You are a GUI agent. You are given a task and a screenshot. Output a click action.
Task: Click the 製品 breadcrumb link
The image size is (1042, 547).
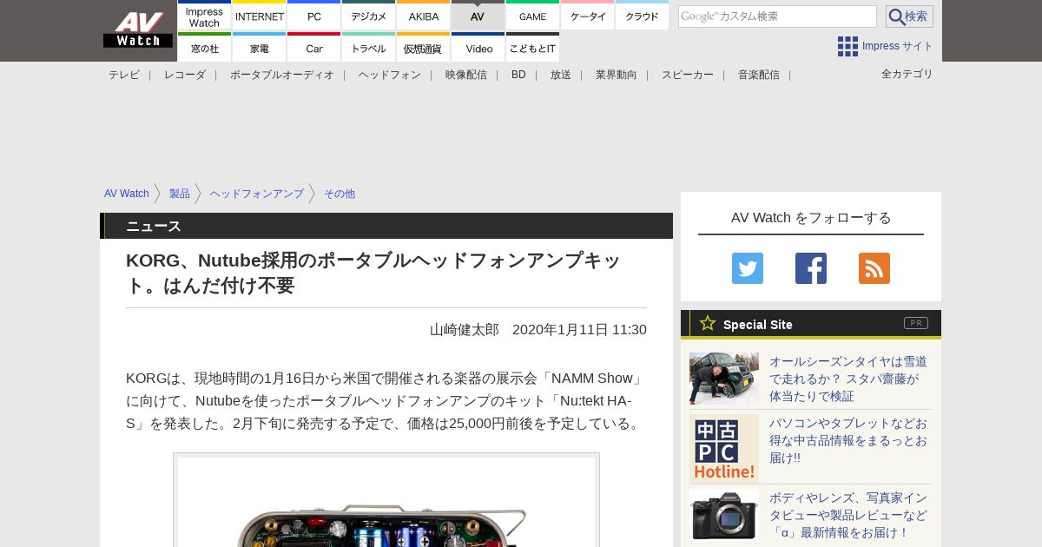(180, 194)
